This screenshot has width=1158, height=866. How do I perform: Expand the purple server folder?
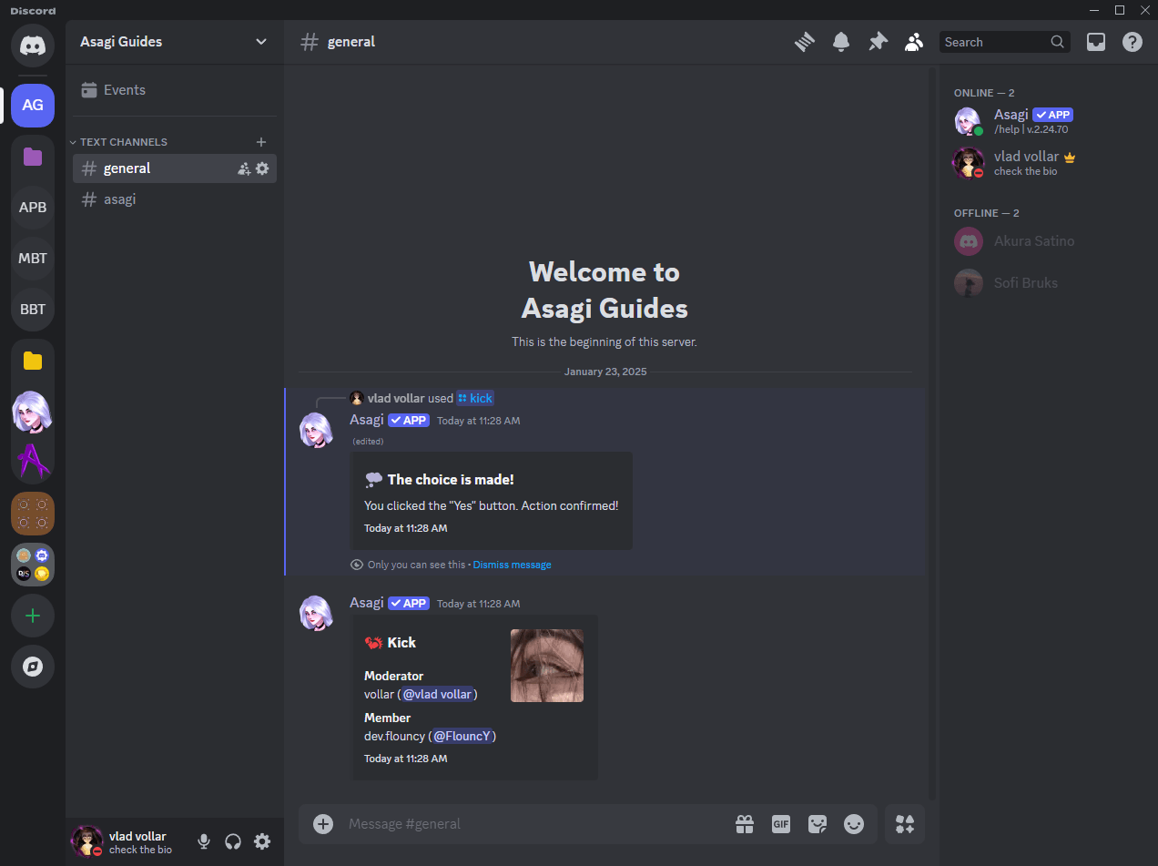click(33, 157)
